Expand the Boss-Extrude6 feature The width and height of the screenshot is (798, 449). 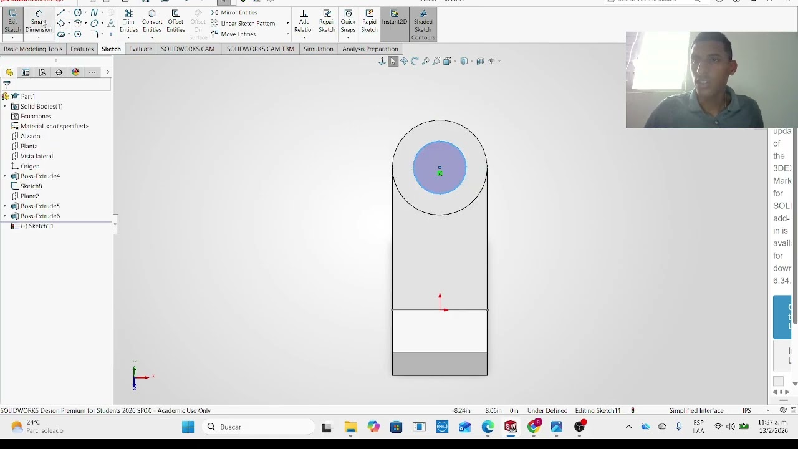[x=5, y=216]
